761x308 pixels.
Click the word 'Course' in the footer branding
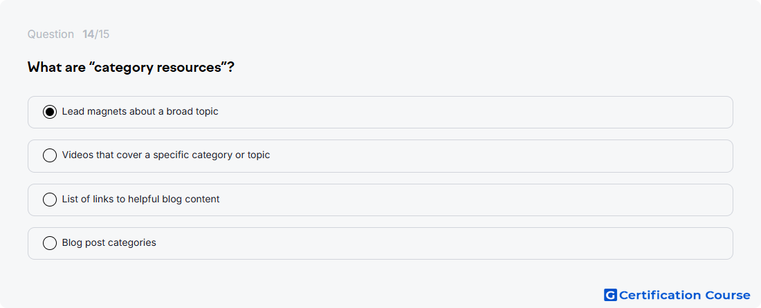tap(728, 296)
